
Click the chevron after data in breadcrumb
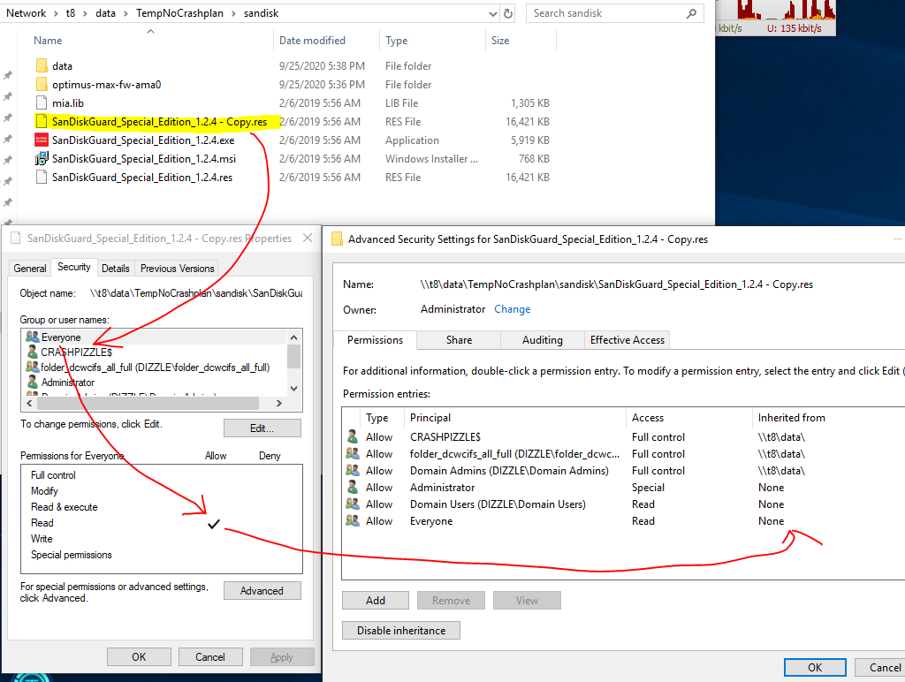click(125, 13)
